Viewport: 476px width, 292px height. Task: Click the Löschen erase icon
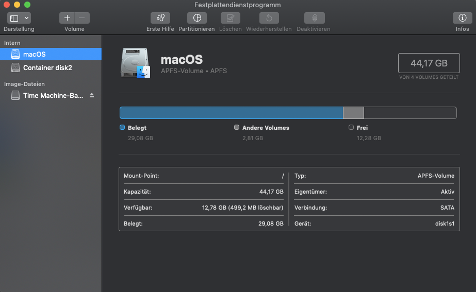(230, 18)
